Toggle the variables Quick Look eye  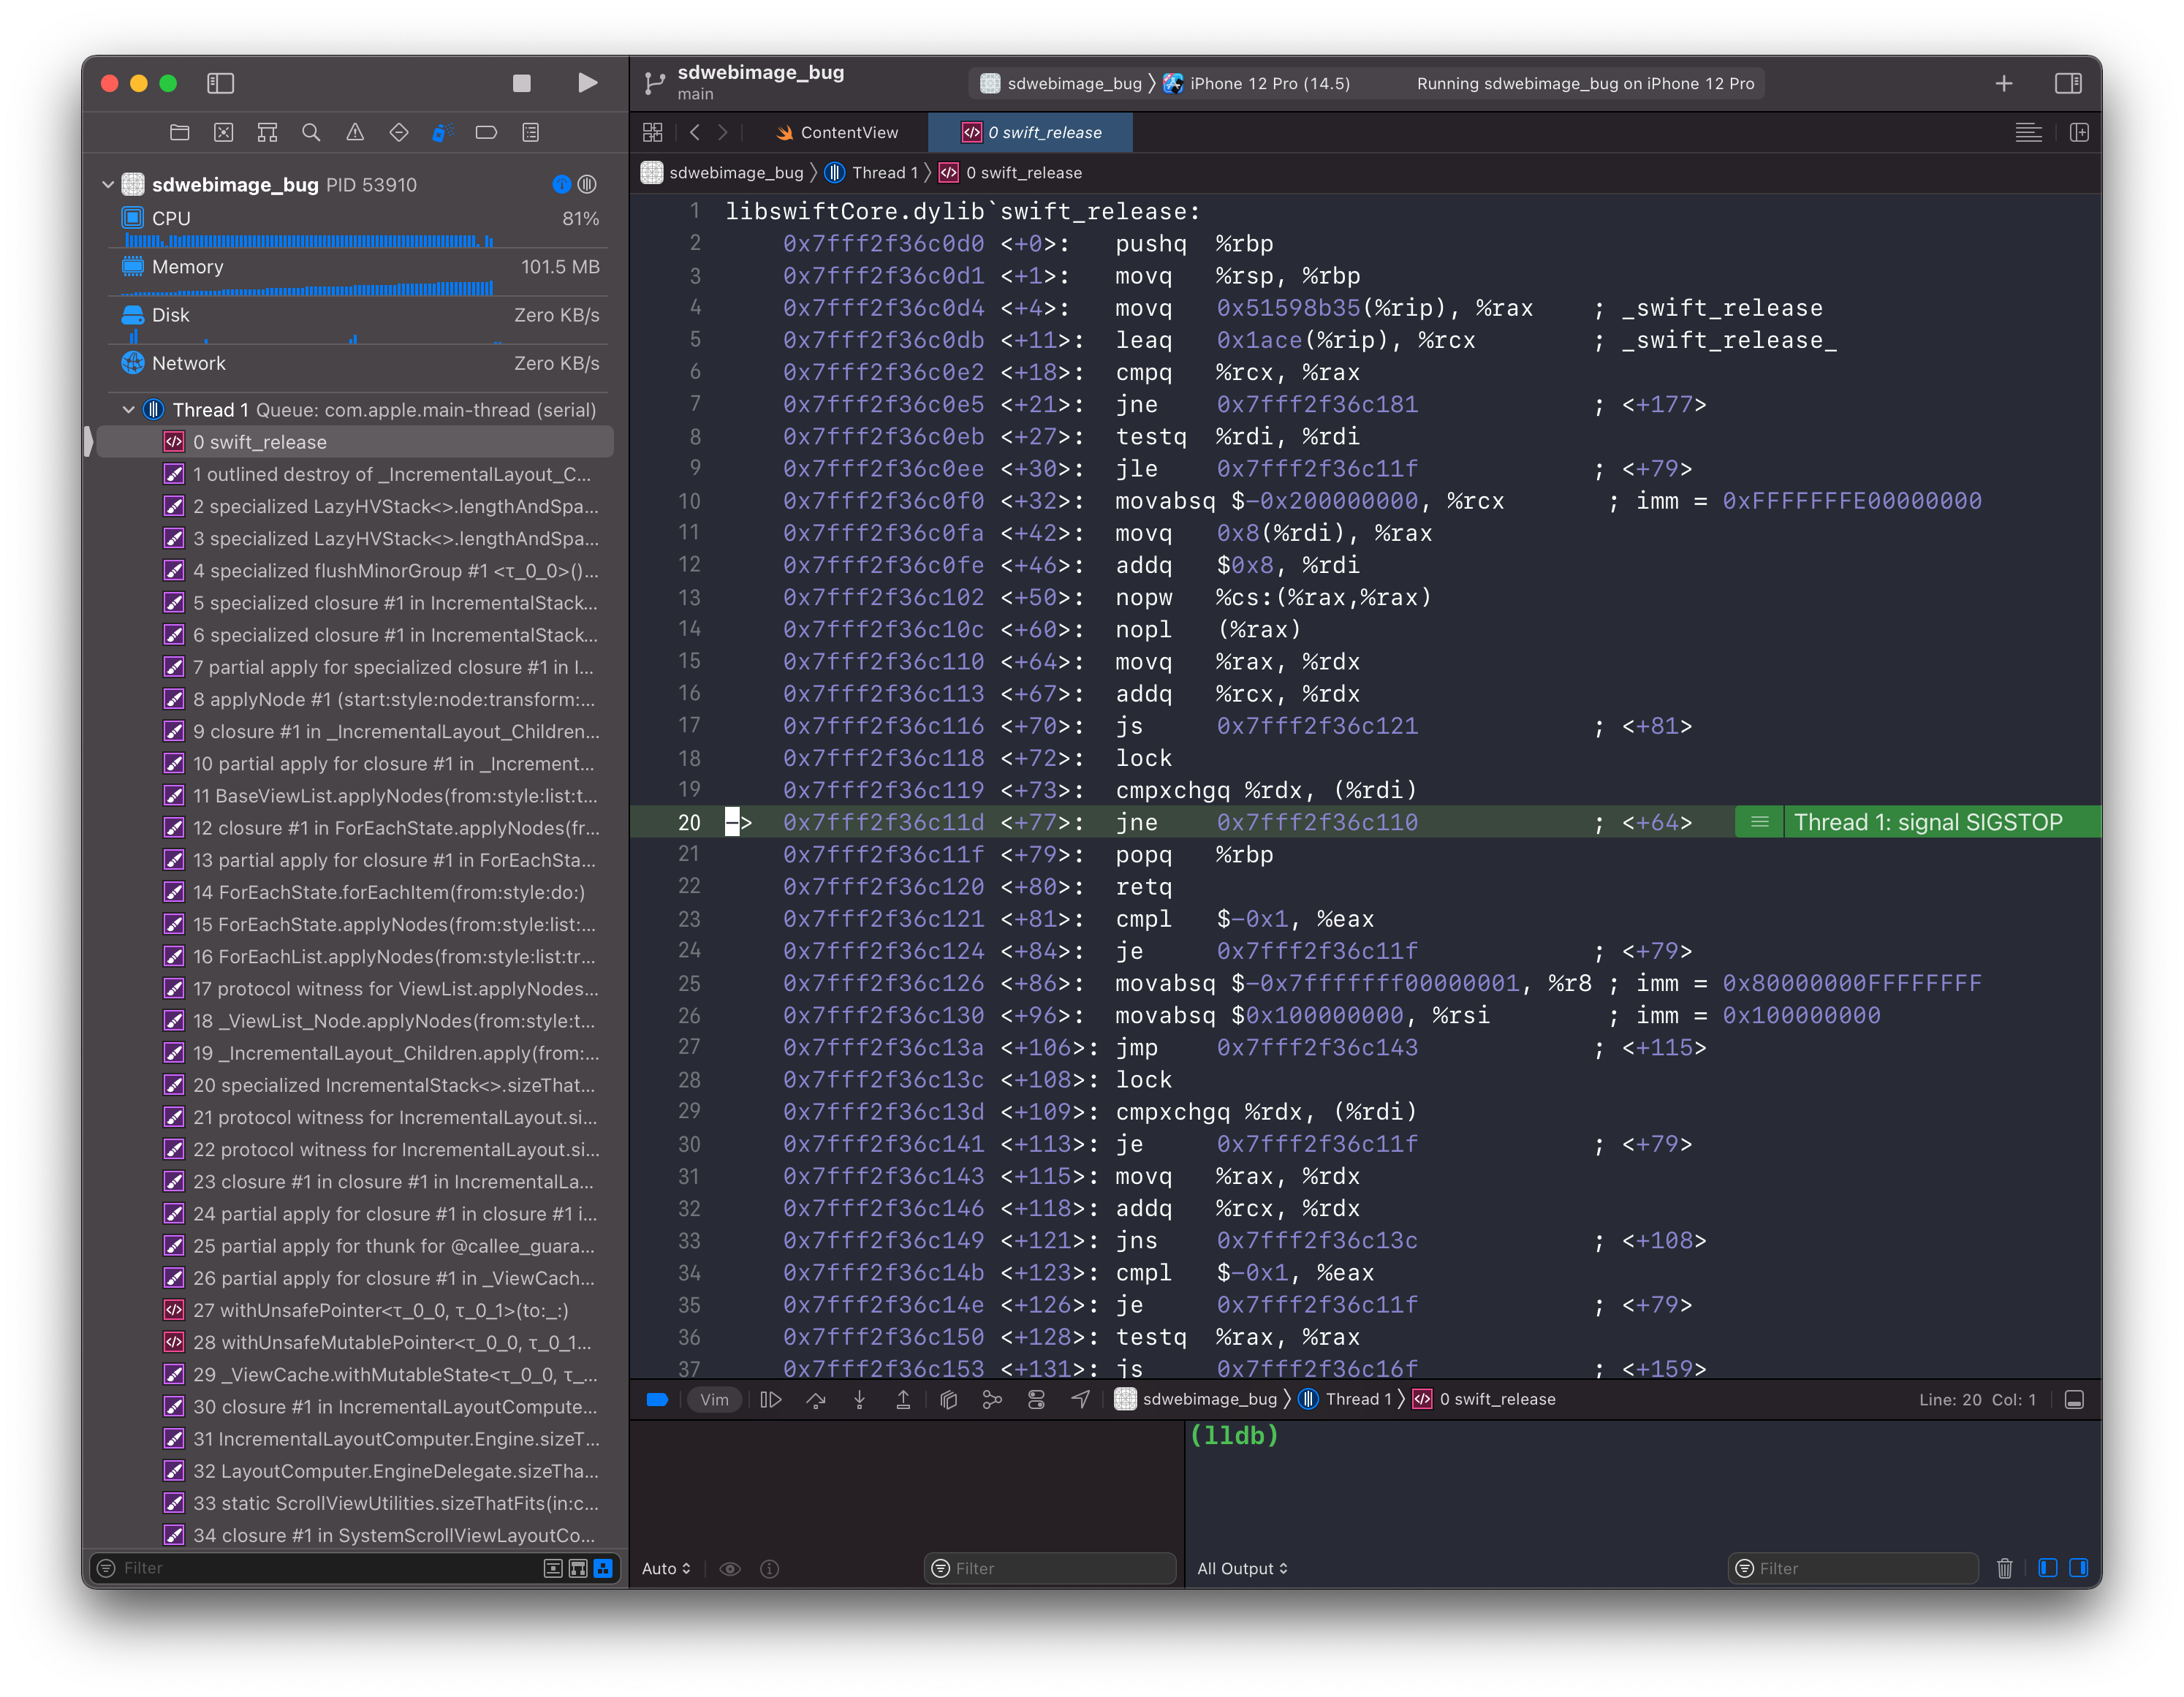(x=730, y=1568)
